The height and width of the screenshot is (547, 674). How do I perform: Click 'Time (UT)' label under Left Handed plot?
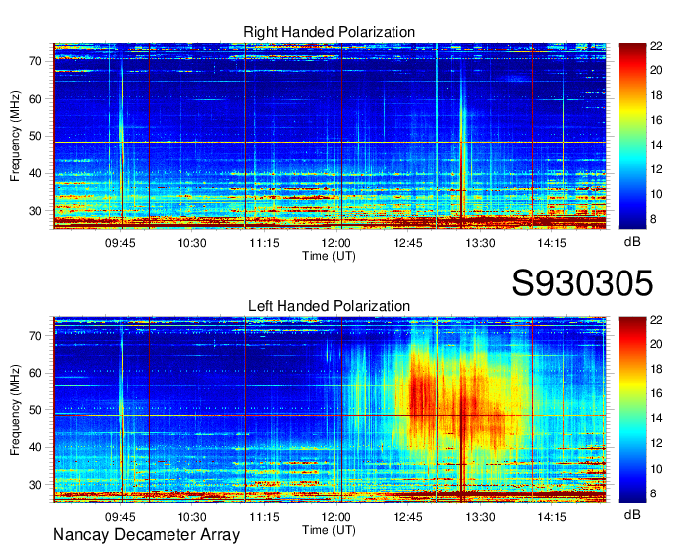329,530
